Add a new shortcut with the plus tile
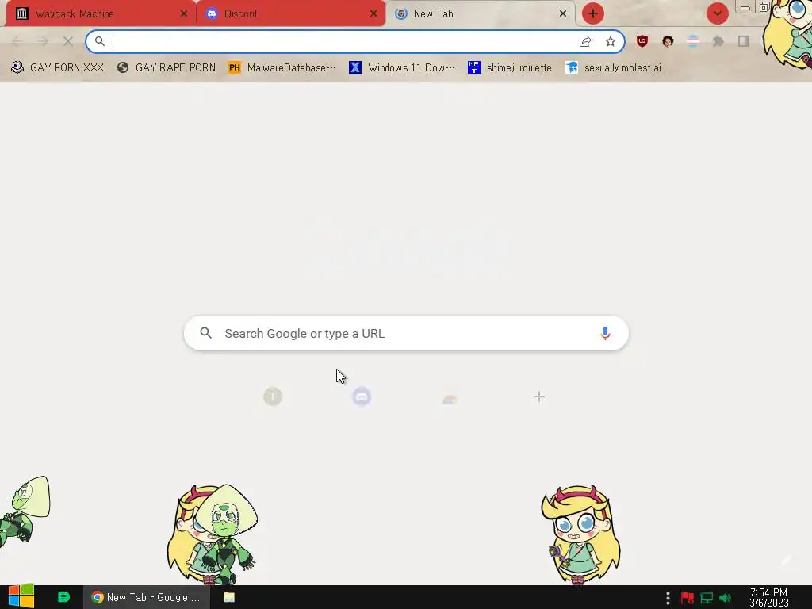This screenshot has width=812, height=609. point(538,396)
